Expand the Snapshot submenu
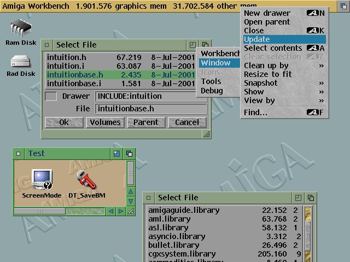350x262 pixels. click(284, 83)
